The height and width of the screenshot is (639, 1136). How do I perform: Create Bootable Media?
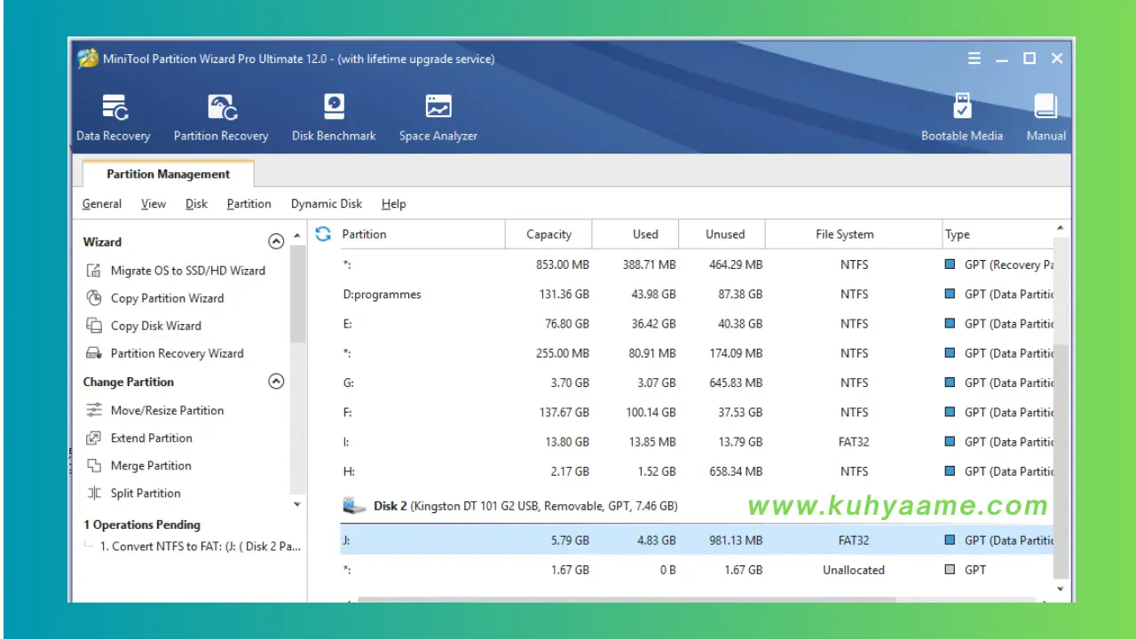[x=962, y=118]
